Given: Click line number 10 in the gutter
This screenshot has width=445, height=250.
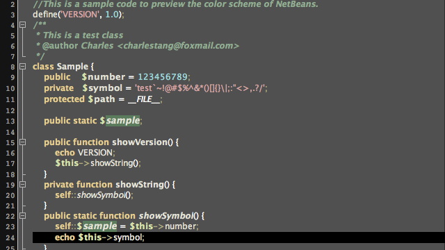Looking at the screenshot, I should click(x=10, y=88).
